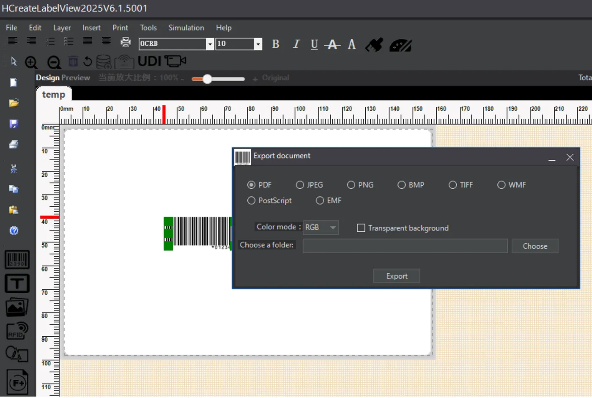The width and height of the screenshot is (592, 398).
Task: Toggle bold text formatting
Action: tap(275, 44)
